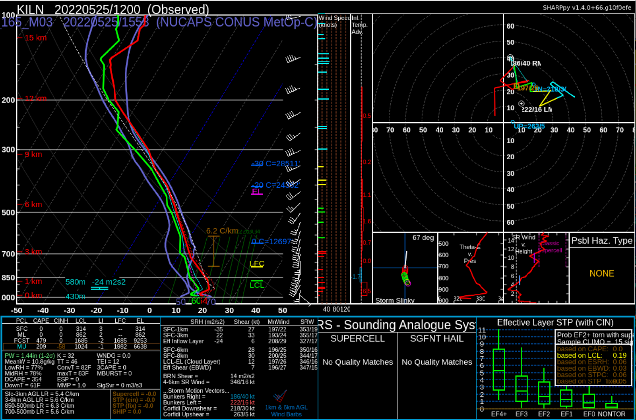The image size is (636, 420).
Task: Click the NONE hazard type value
Action: tap(602, 274)
